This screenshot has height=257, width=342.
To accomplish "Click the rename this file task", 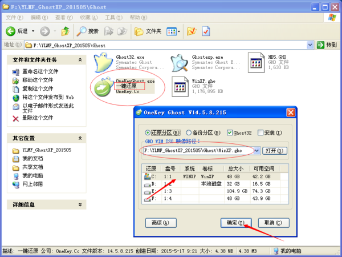I will (x=40, y=71).
